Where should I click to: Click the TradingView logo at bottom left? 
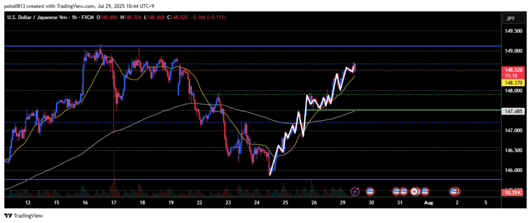click(x=23, y=215)
